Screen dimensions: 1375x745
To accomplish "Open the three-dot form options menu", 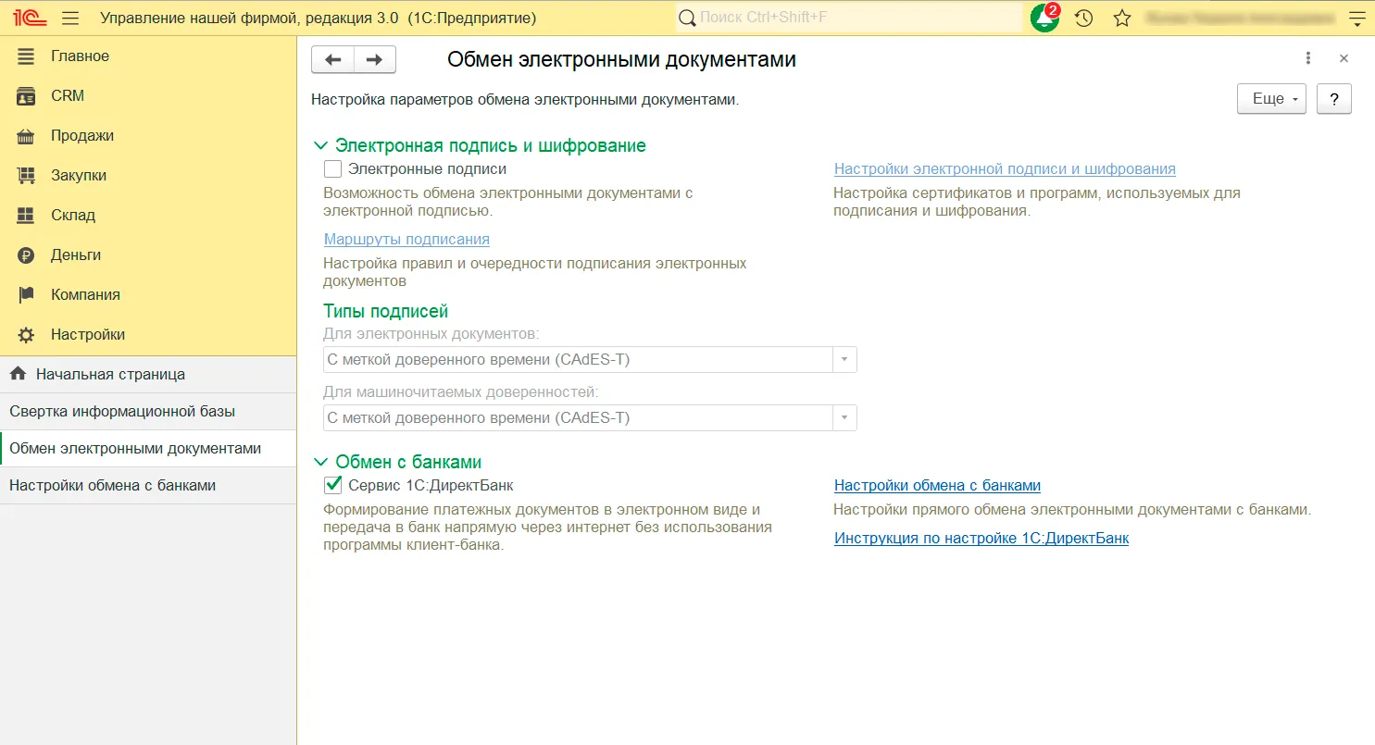I will [x=1307, y=58].
